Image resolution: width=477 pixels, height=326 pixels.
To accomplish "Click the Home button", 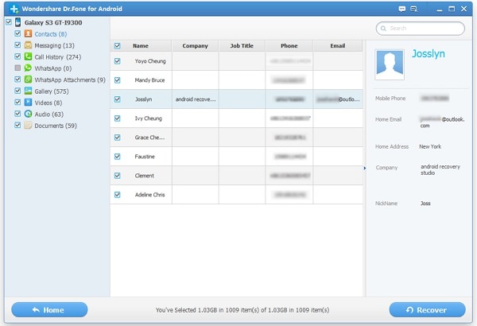I will tap(49, 310).
